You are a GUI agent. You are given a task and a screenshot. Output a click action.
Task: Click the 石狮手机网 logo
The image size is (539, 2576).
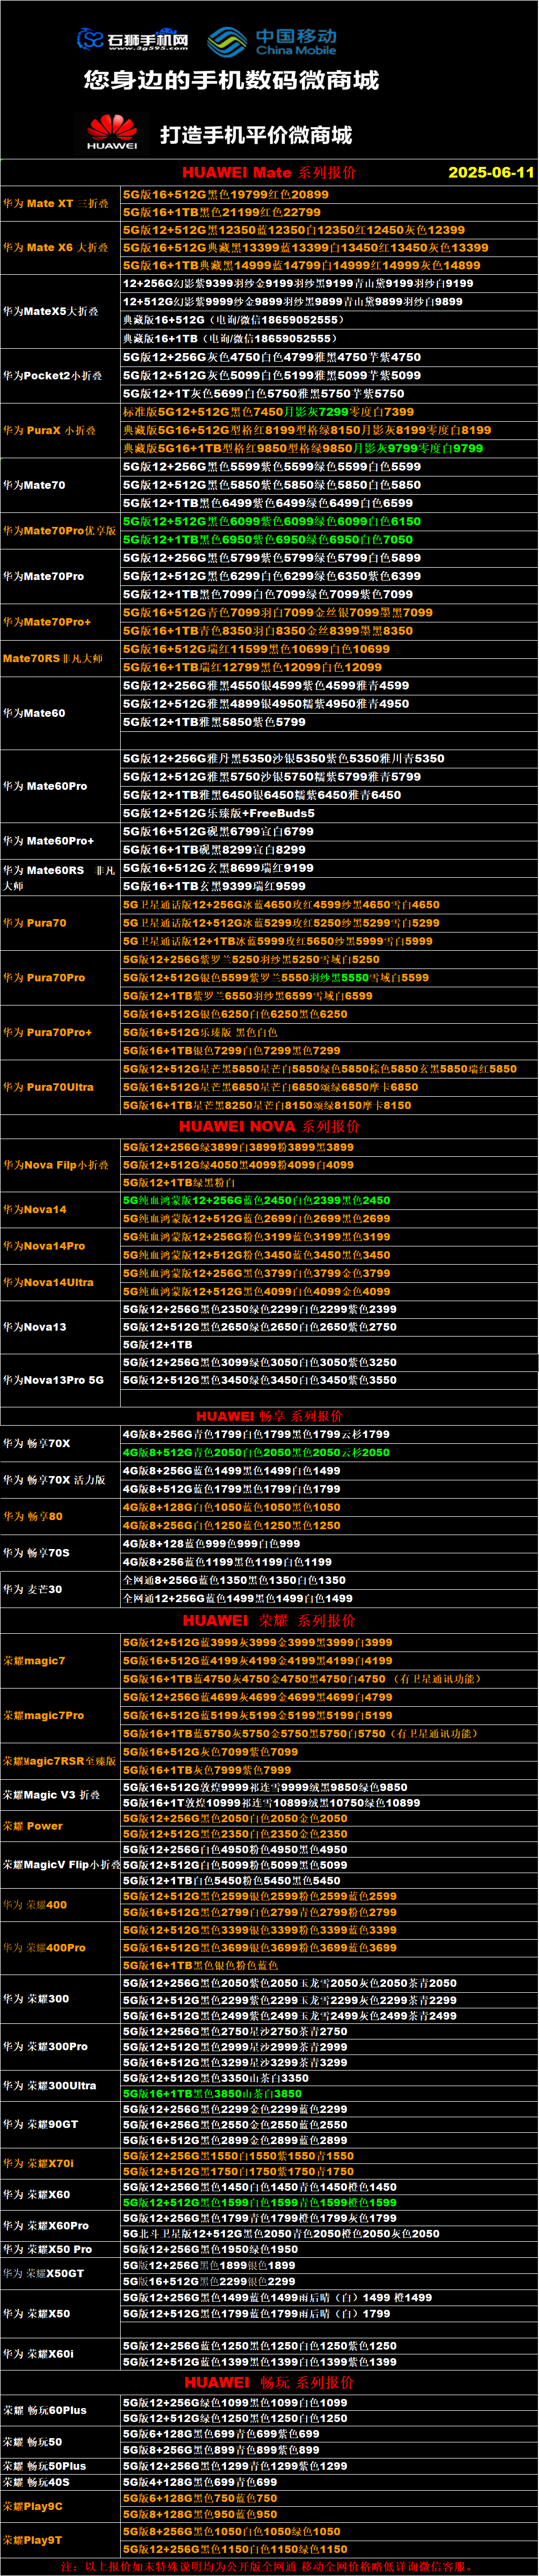pos(132,39)
